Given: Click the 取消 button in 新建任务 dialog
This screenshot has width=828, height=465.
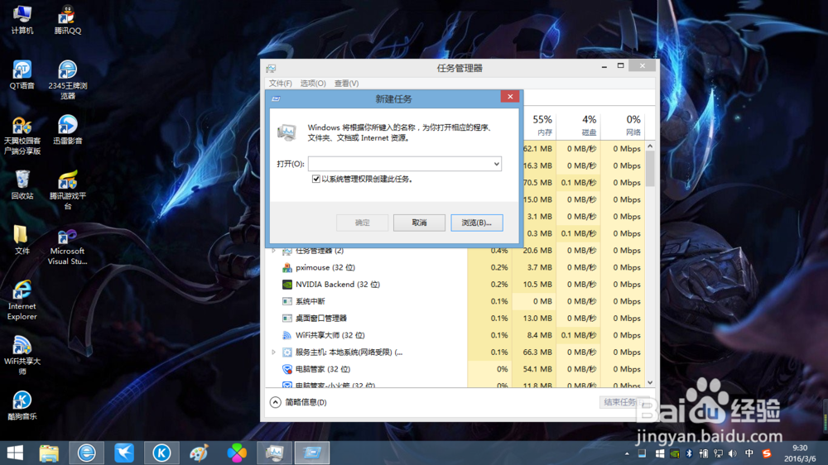Looking at the screenshot, I should [x=419, y=223].
